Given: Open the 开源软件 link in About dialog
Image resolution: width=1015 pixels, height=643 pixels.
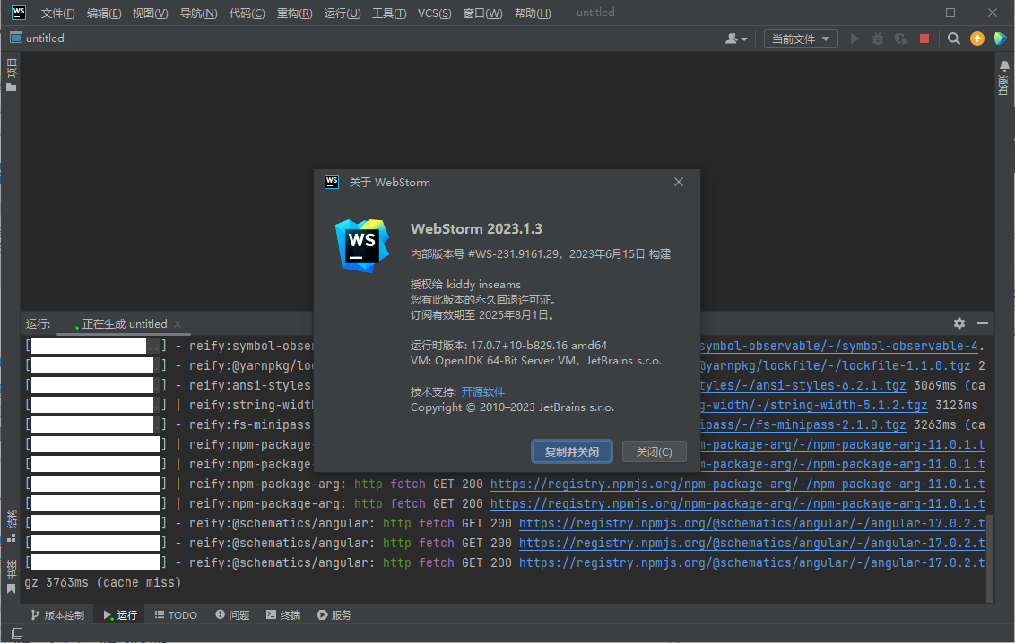Looking at the screenshot, I should pyautogui.click(x=483, y=391).
